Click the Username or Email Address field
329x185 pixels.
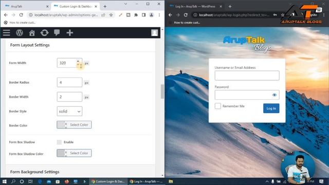point(247,76)
